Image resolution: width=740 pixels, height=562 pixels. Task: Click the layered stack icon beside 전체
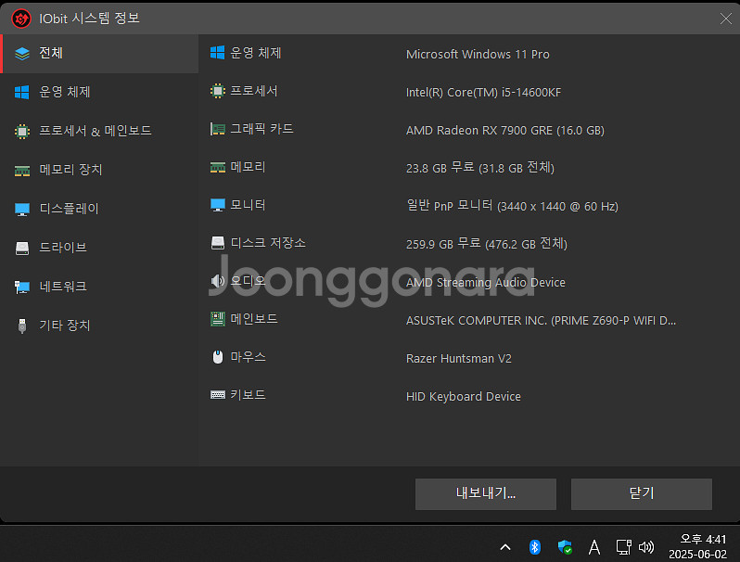coord(22,54)
